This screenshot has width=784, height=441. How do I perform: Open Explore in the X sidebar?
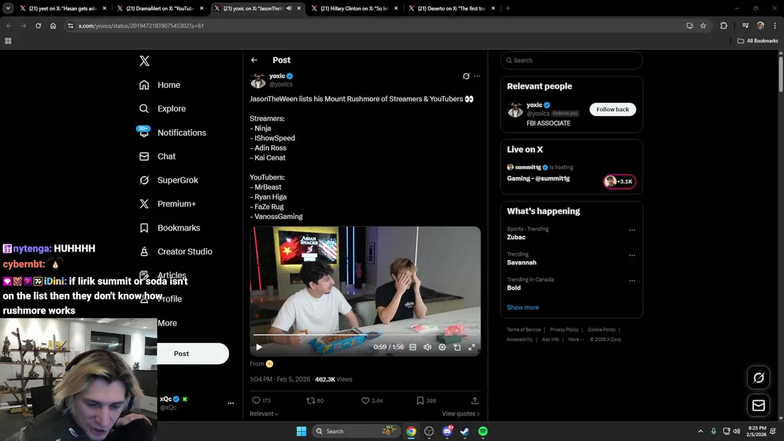click(x=162, y=108)
